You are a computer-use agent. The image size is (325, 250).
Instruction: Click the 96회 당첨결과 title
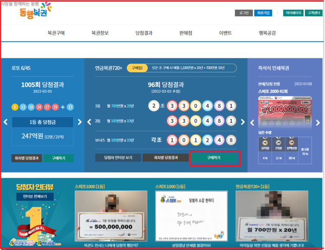pos(166,84)
